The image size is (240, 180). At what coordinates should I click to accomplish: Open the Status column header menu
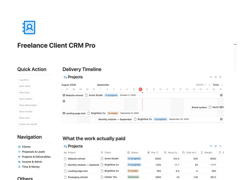(136, 153)
